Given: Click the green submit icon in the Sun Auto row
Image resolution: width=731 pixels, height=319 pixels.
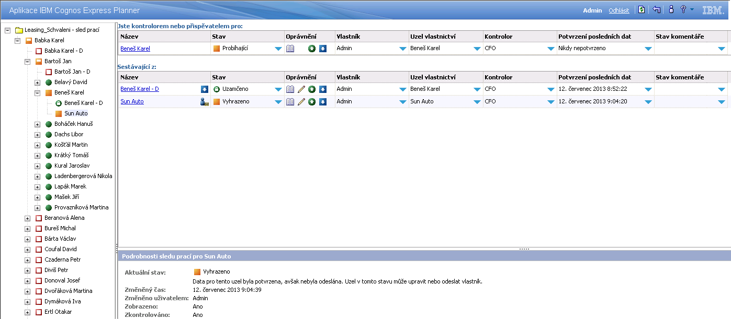Looking at the screenshot, I should (x=312, y=102).
